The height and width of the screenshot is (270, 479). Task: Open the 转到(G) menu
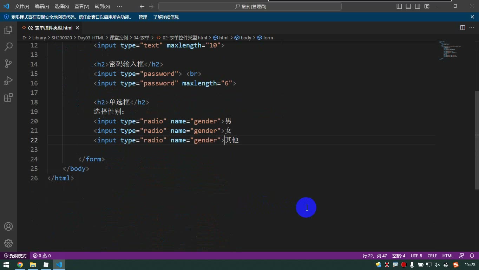[x=102, y=6]
